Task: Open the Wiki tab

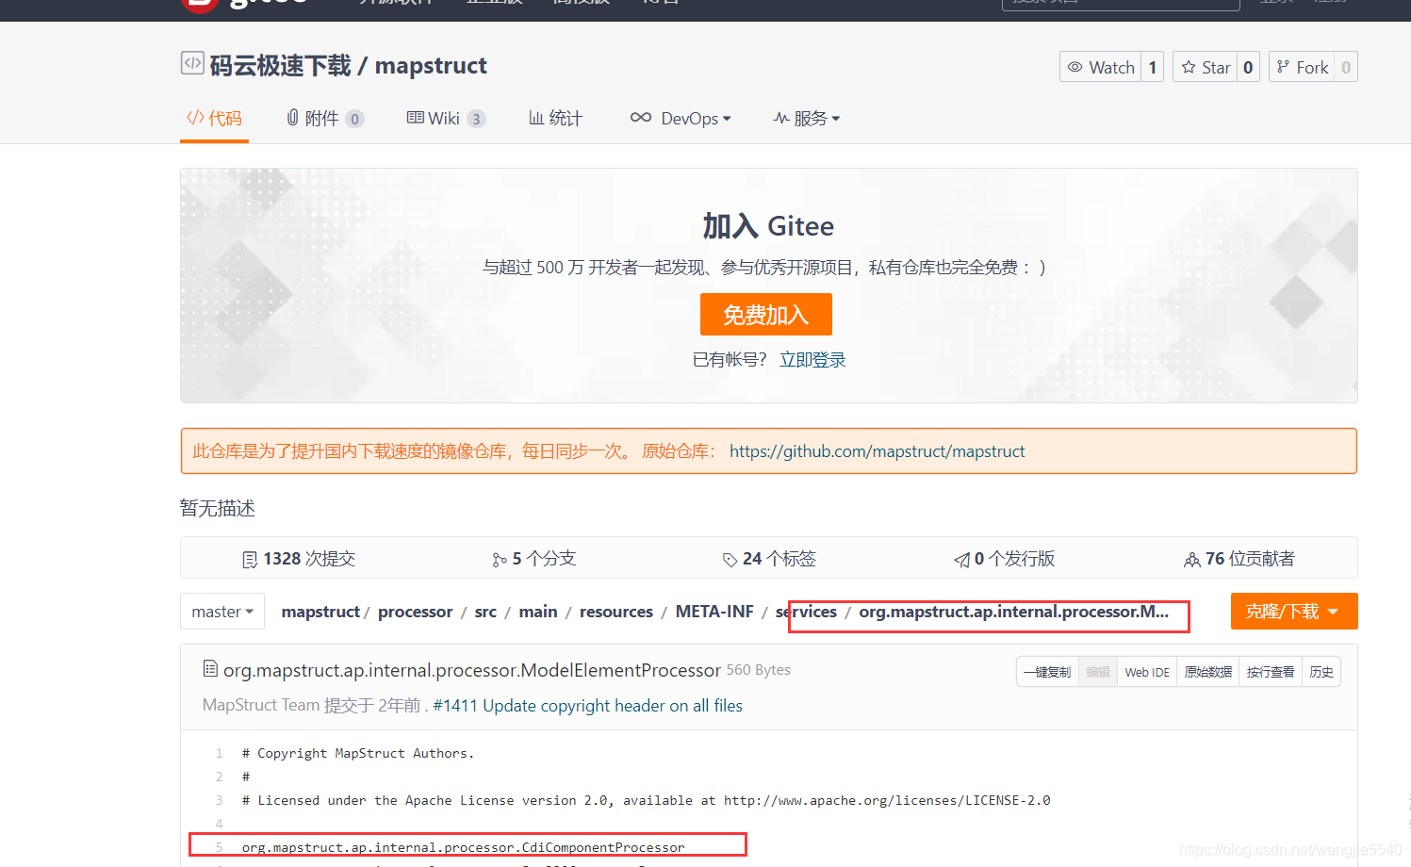Action: 446,118
